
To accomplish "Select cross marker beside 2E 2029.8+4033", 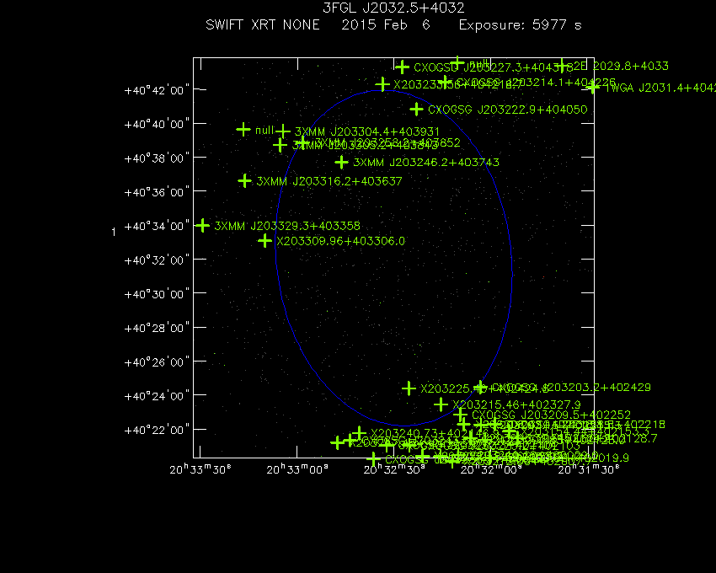I will tap(562, 66).
